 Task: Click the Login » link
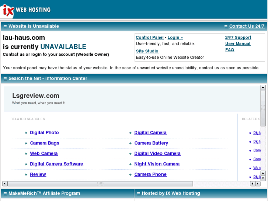pos(175,38)
